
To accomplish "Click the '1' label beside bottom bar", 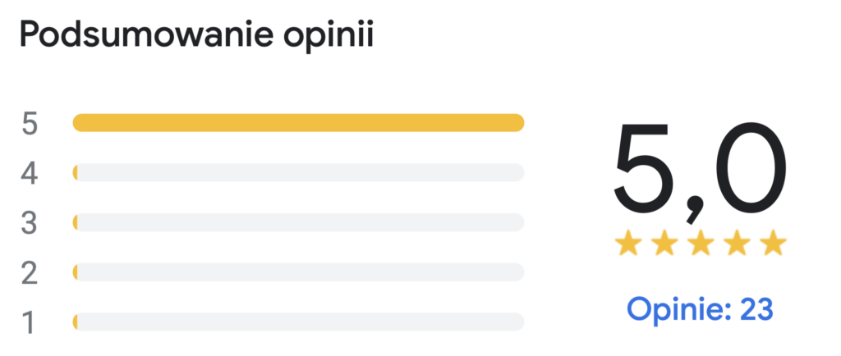I will click(x=30, y=322).
